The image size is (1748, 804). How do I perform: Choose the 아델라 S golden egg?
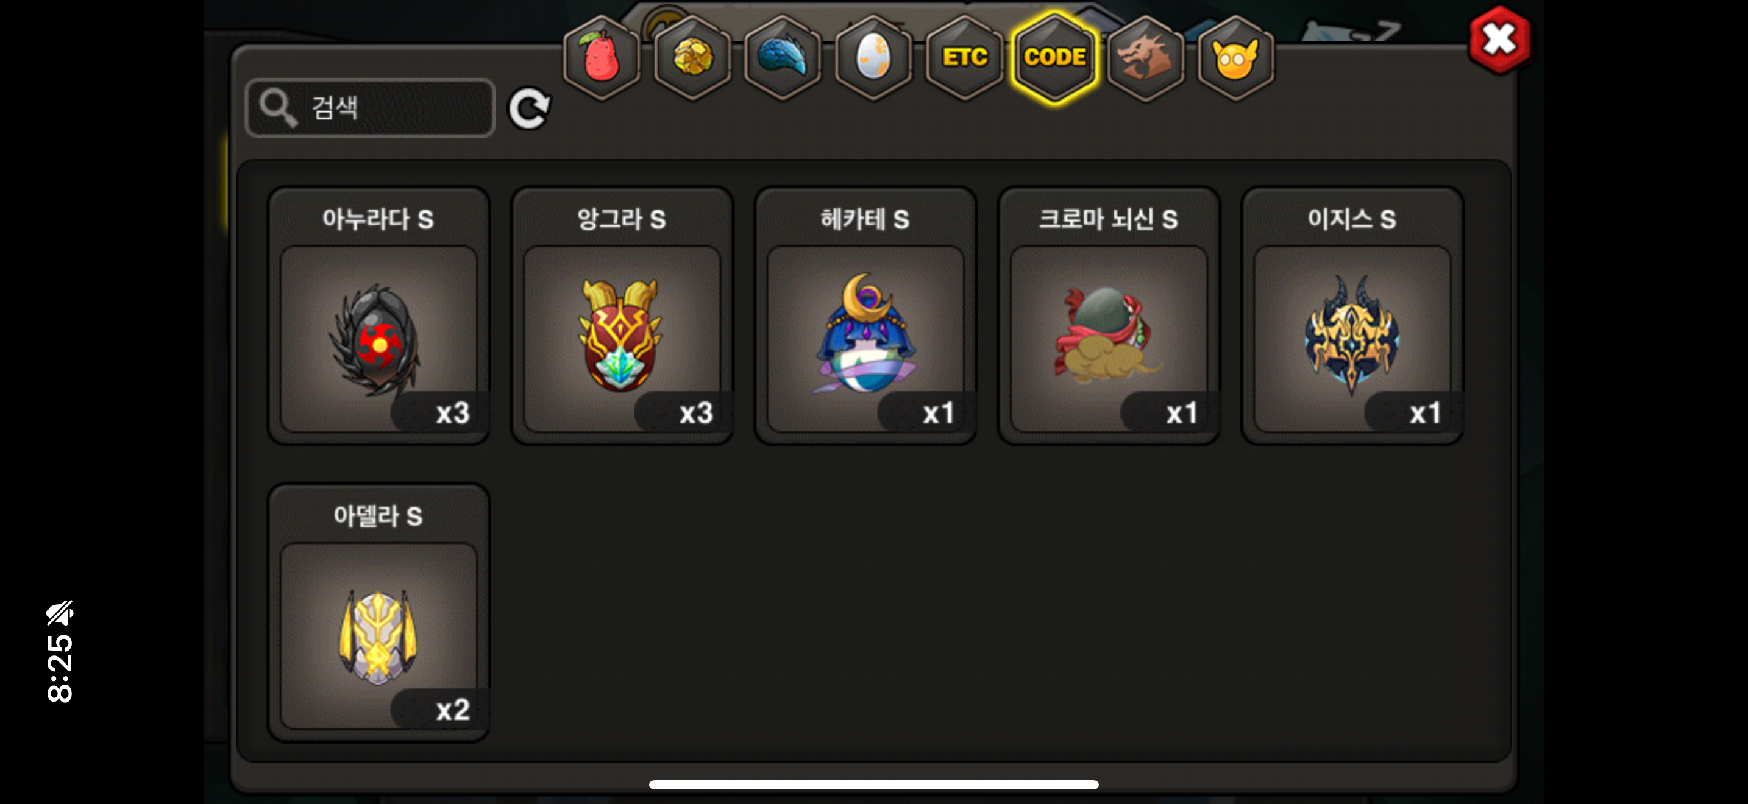coord(378,613)
